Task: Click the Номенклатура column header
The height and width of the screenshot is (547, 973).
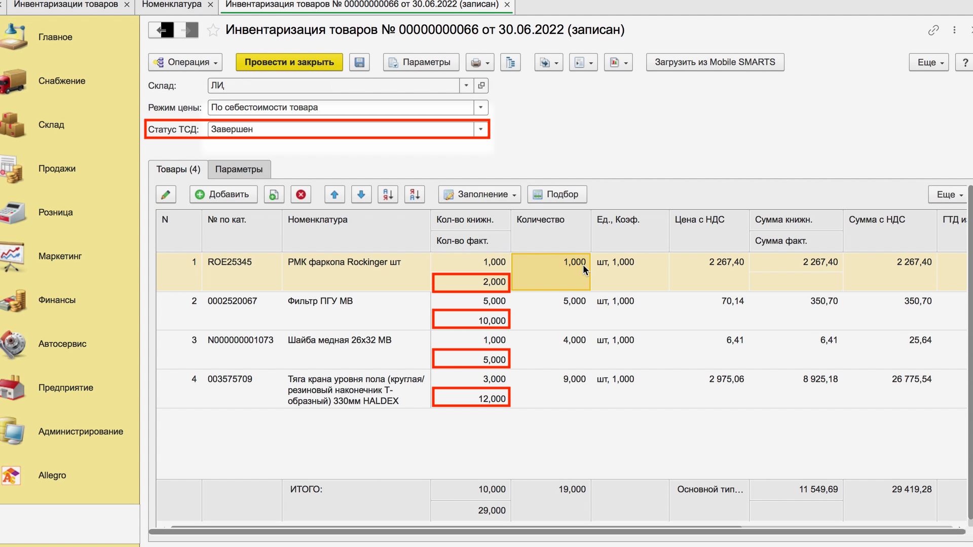Action: pos(356,231)
